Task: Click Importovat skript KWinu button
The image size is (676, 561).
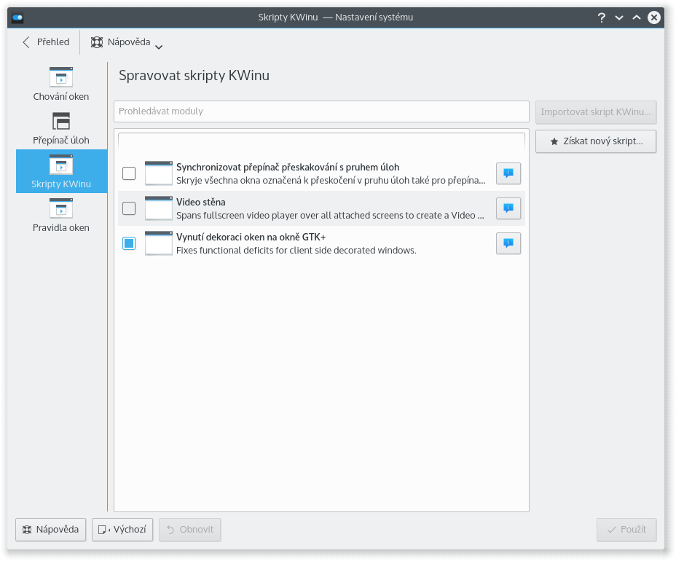Action: (596, 112)
